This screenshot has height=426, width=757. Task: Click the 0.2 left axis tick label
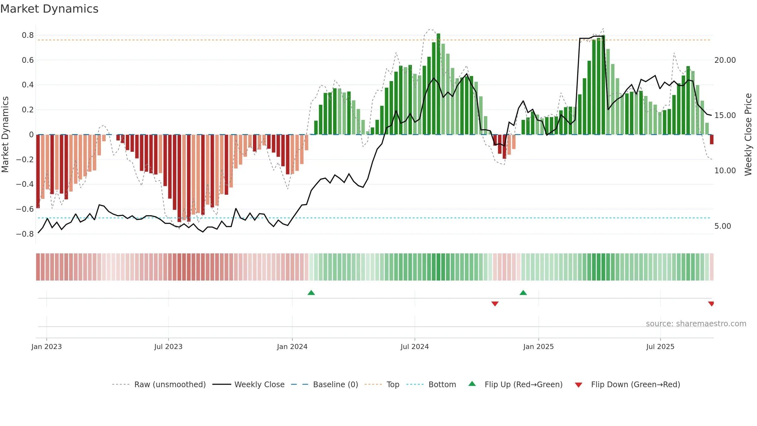28,110
